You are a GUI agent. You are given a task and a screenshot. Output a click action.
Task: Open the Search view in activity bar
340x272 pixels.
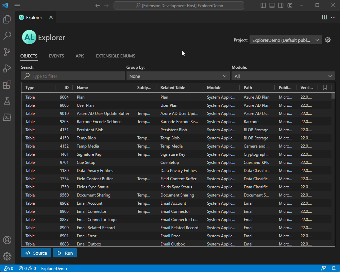click(7, 36)
